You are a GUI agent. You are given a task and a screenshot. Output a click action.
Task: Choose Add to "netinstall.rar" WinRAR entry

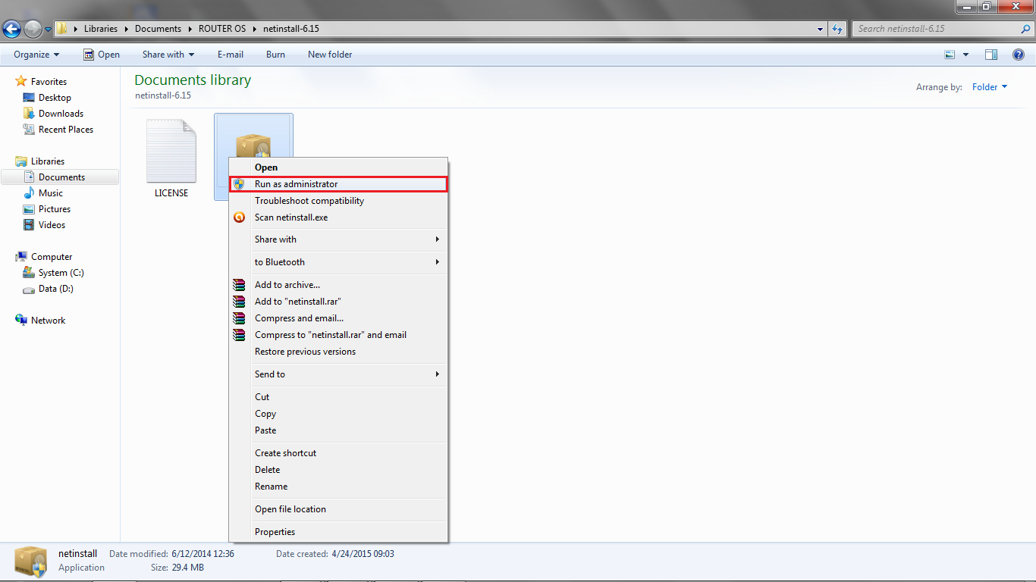(297, 301)
